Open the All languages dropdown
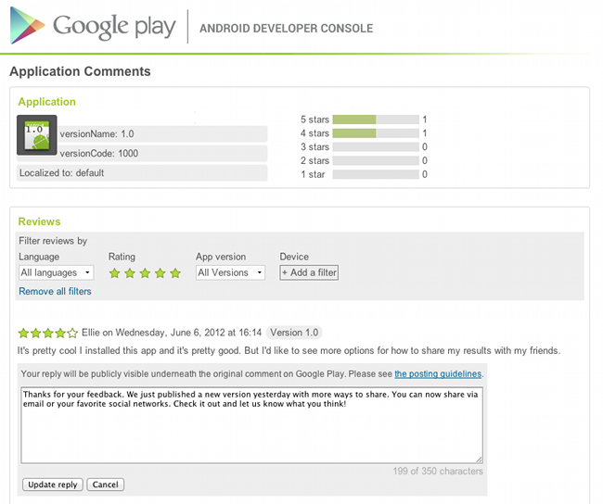This screenshot has width=603, height=504. [x=57, y=272]
